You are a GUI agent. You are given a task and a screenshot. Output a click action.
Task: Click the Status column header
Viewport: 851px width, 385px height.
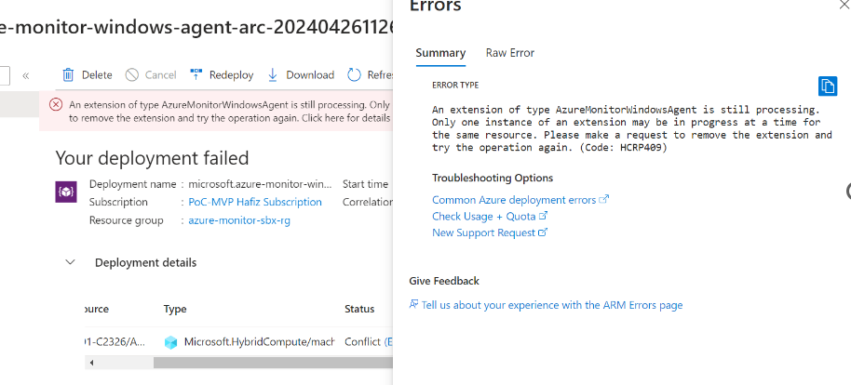(x=359, y=309)
